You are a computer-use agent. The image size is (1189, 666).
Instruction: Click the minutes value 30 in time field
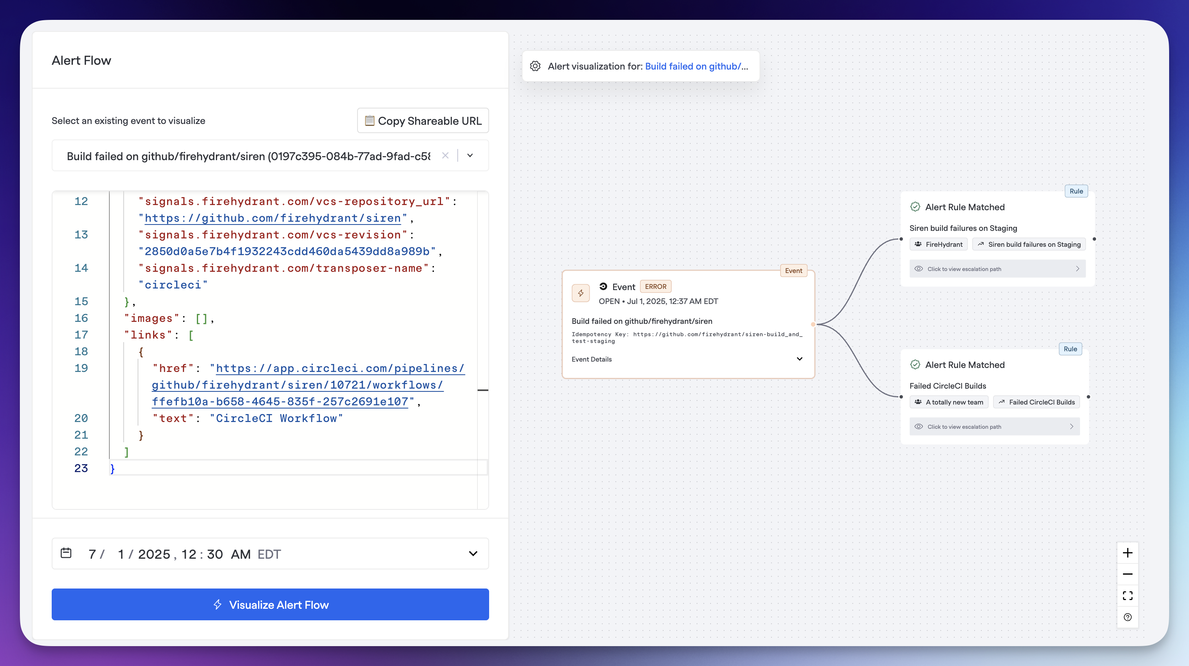tap(215, 554)
